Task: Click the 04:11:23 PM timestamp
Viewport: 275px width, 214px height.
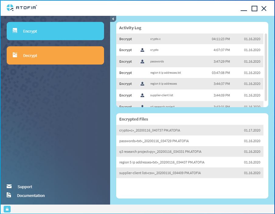Action: tap(221, 39)
